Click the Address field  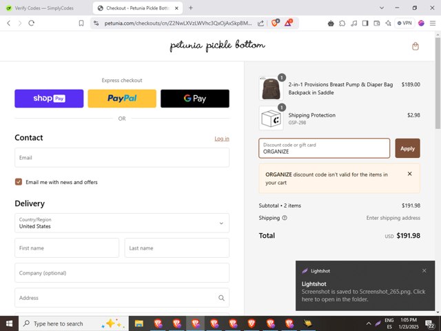(x=122, y=297)
